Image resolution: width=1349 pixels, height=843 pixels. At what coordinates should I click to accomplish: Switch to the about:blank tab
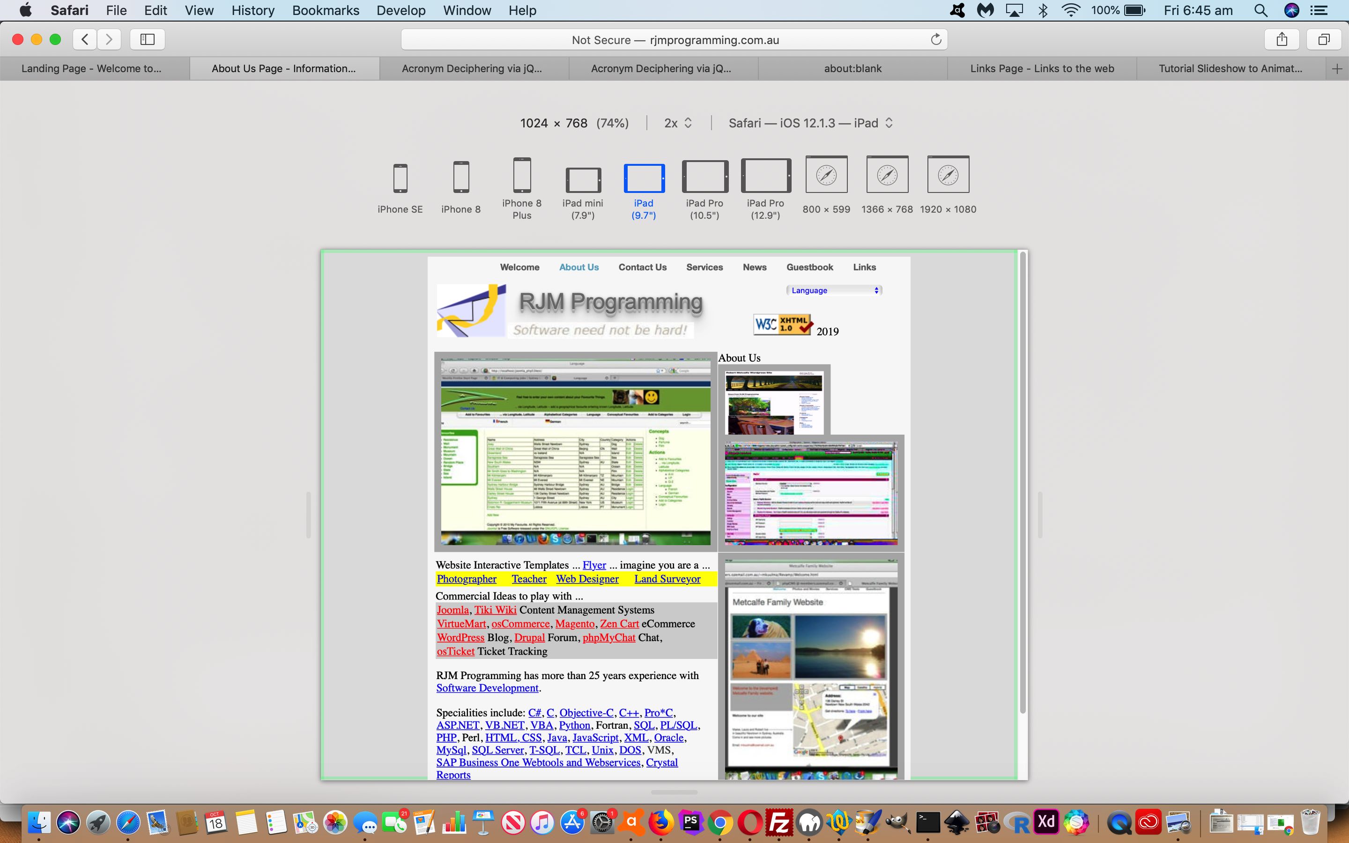[x=852, y=68]
